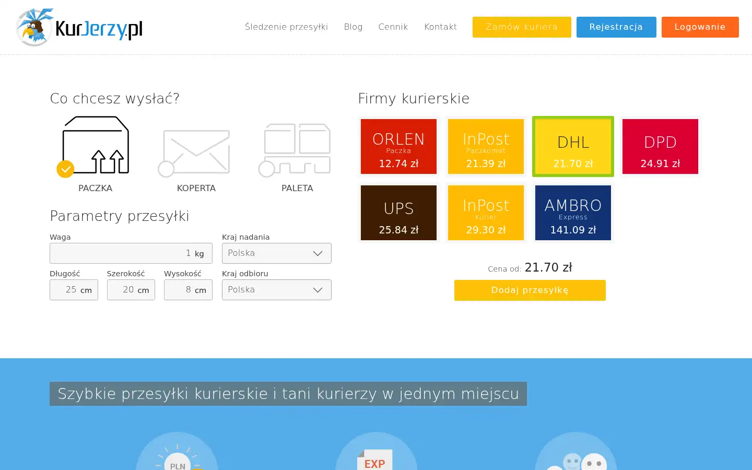Click the EXP document illustration icon
Image resolution: width=752 pixels, height=470 pixels.
click(x=376, y=451)
